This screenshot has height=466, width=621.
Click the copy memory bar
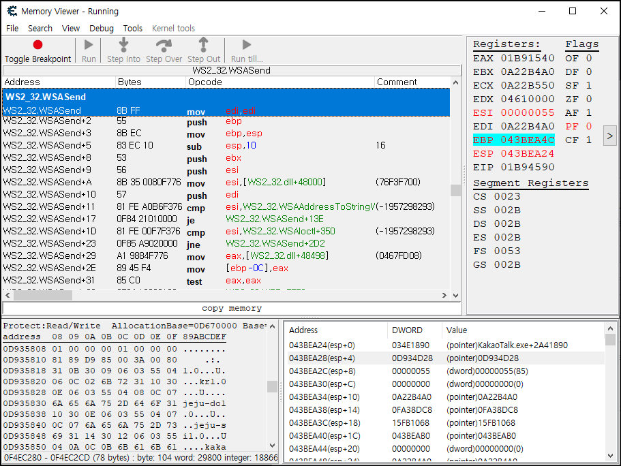tap(232, 308)
